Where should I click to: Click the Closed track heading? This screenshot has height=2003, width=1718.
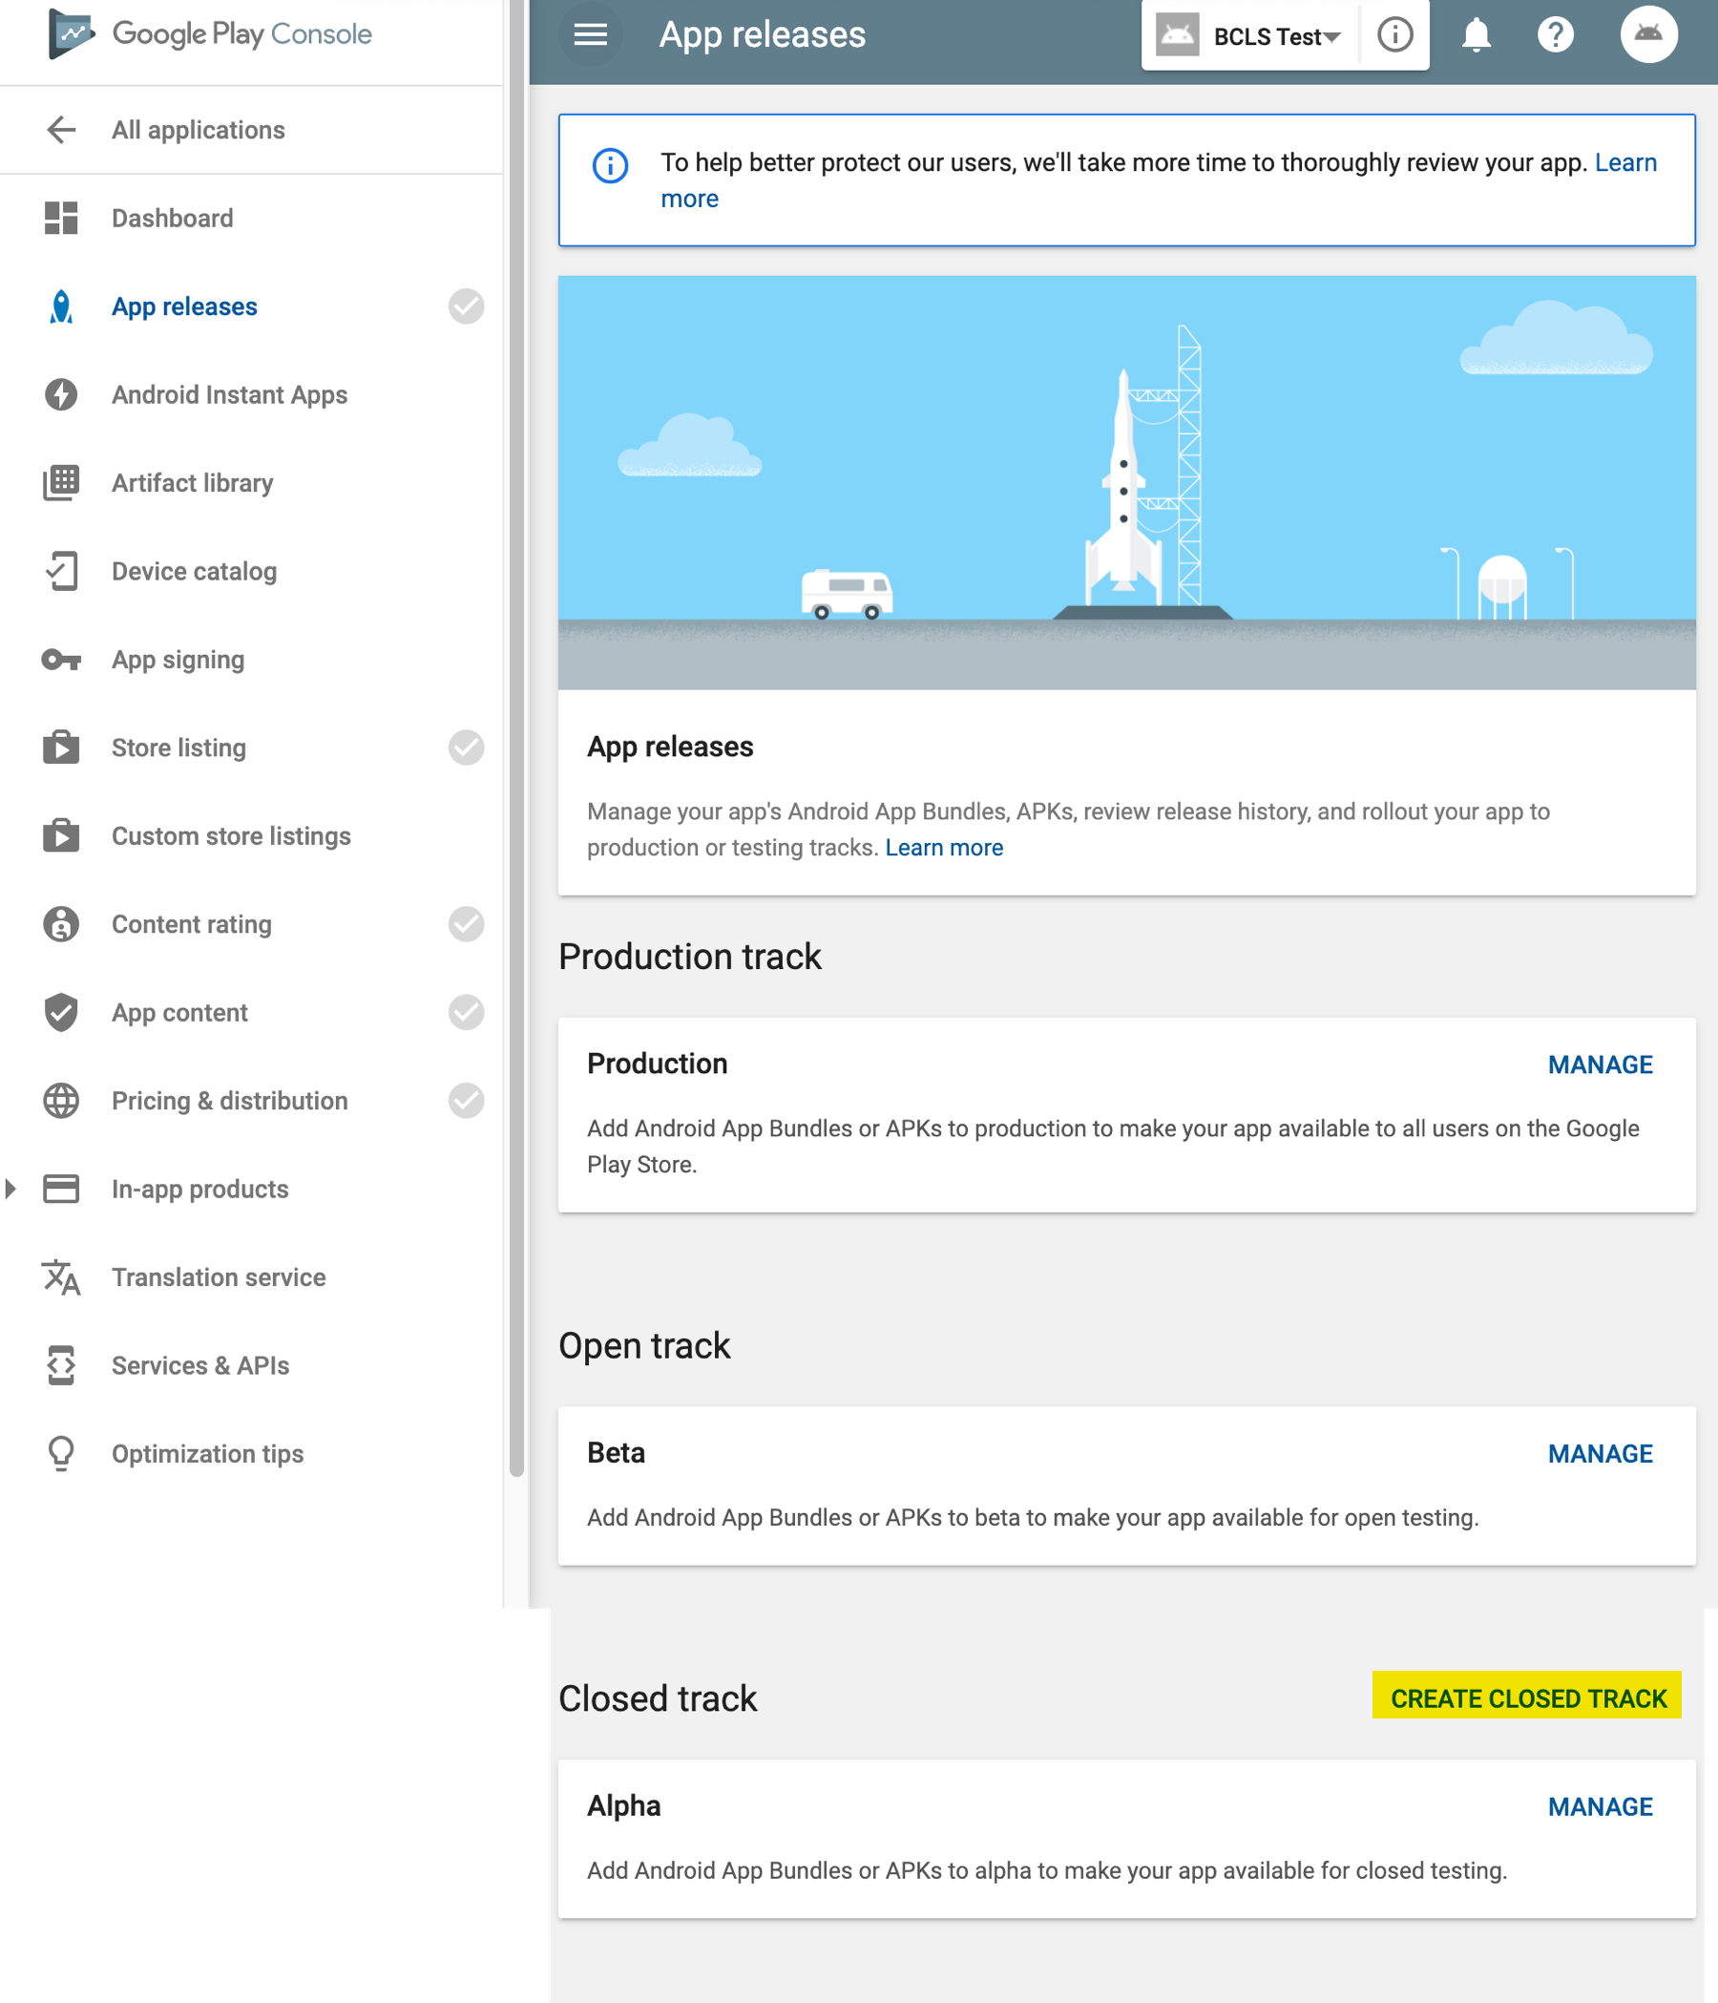click(658, 1698)
